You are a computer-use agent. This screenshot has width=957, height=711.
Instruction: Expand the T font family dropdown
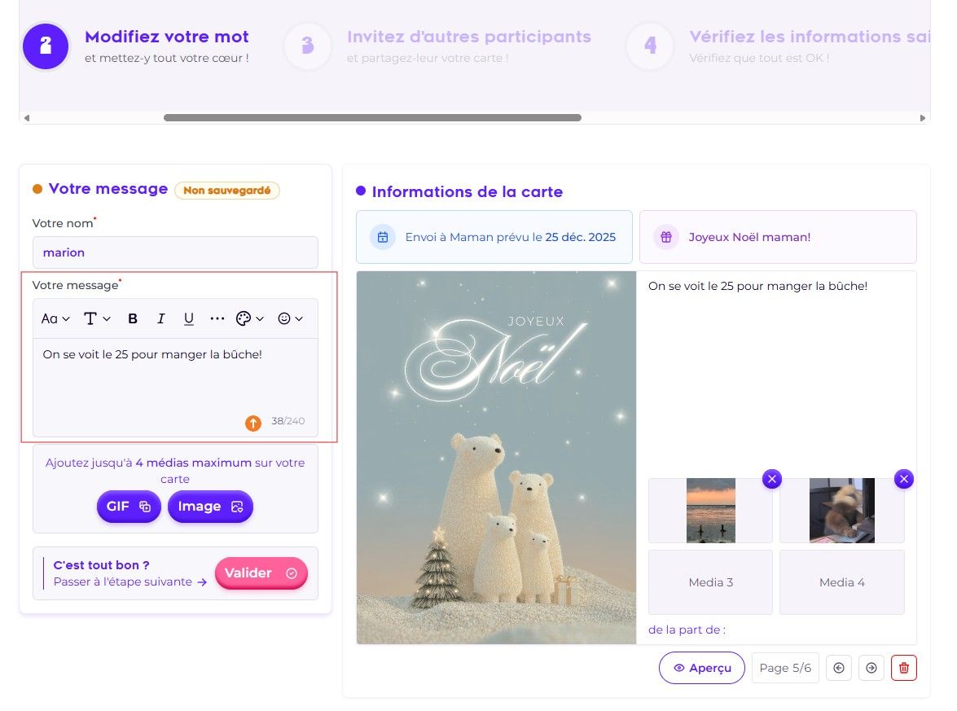coord(96,318)
